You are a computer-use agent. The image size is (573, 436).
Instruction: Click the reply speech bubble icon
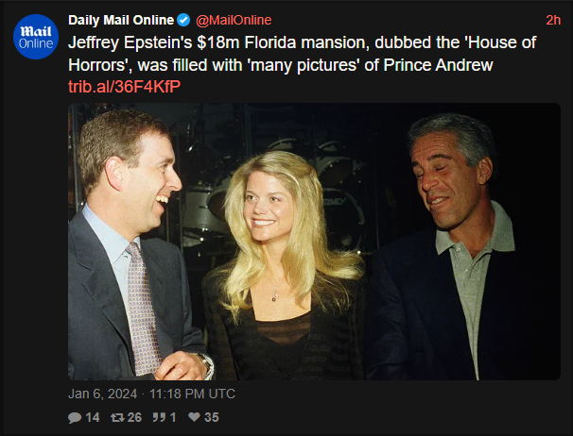(75, 417)
